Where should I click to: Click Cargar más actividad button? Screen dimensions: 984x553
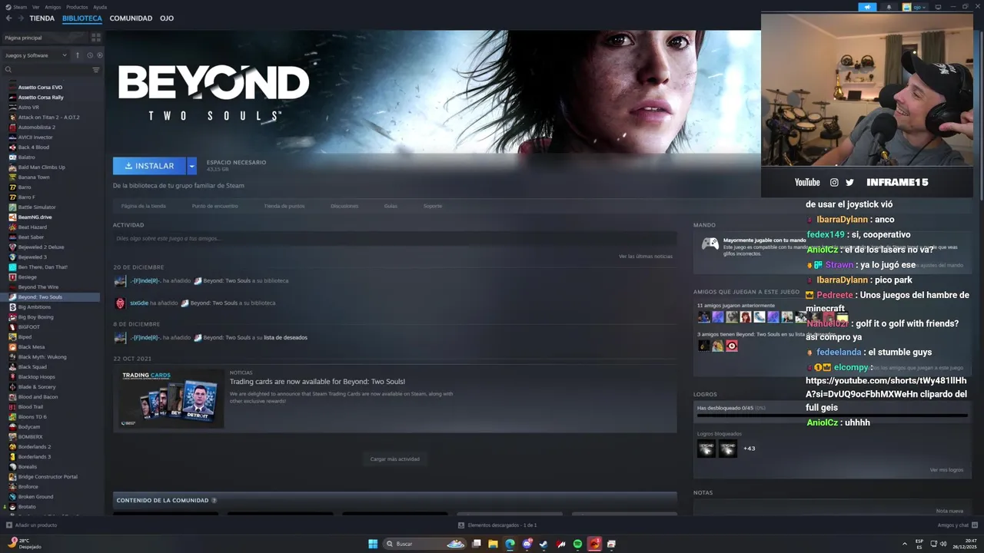pos(395,459)
